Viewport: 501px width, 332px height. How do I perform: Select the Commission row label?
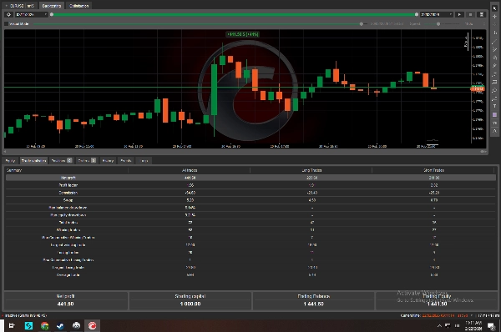coord(68,193)
